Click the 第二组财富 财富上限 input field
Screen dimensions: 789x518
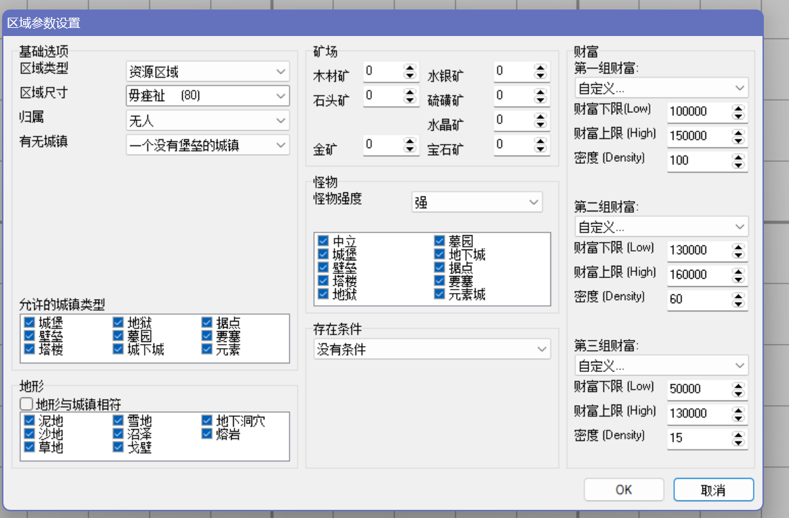tap(697, 275)
